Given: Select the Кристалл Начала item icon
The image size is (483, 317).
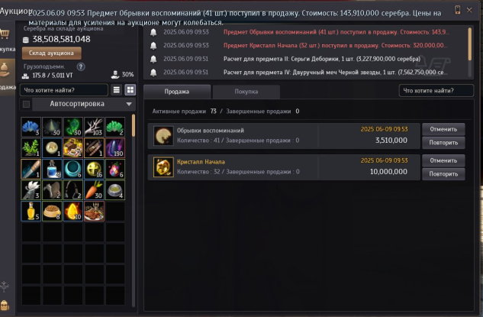Looking at the screenshot, I should coord(163,167).
